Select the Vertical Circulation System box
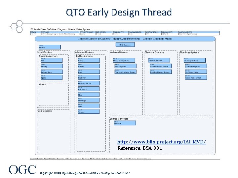 pyautogui.click(x=126, y=72)
